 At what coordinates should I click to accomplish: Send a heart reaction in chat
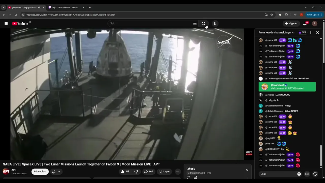(x=315, y=174)
